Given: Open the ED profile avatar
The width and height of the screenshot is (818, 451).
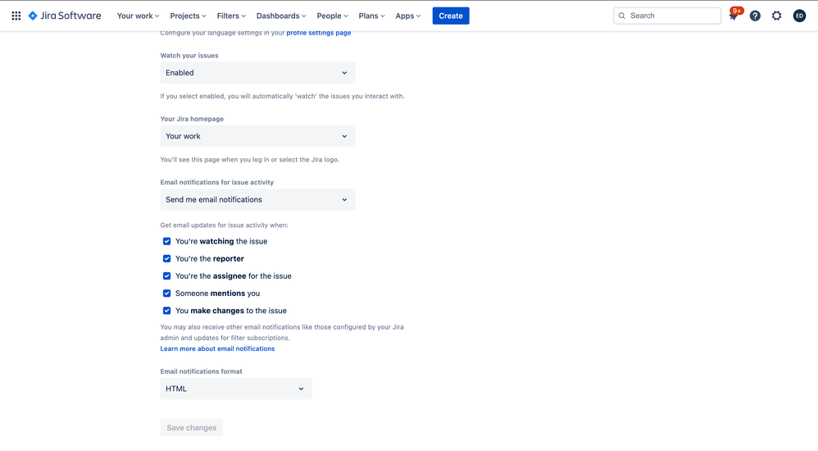Looking at the screenshot, I should tap(799, 16).
